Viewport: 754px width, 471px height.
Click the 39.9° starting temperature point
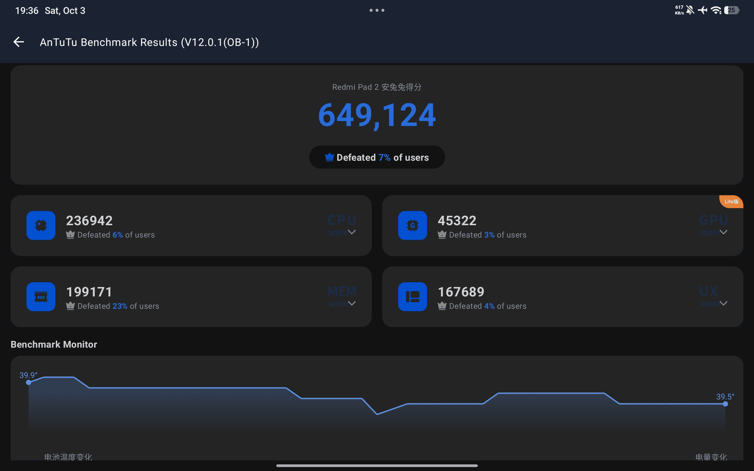tap(28, 382)
